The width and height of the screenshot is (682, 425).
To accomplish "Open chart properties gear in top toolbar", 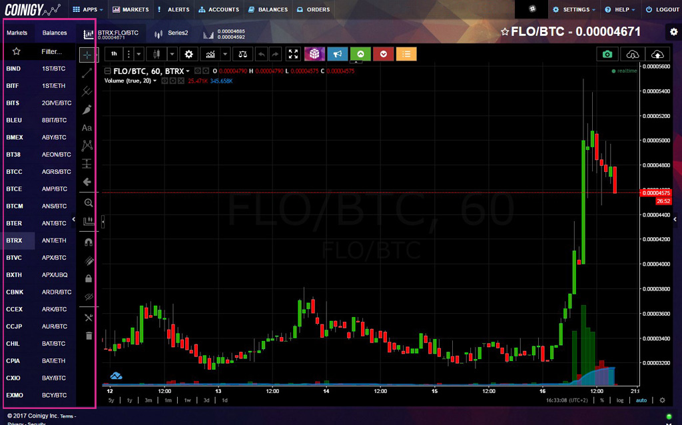I will [188, 54].
